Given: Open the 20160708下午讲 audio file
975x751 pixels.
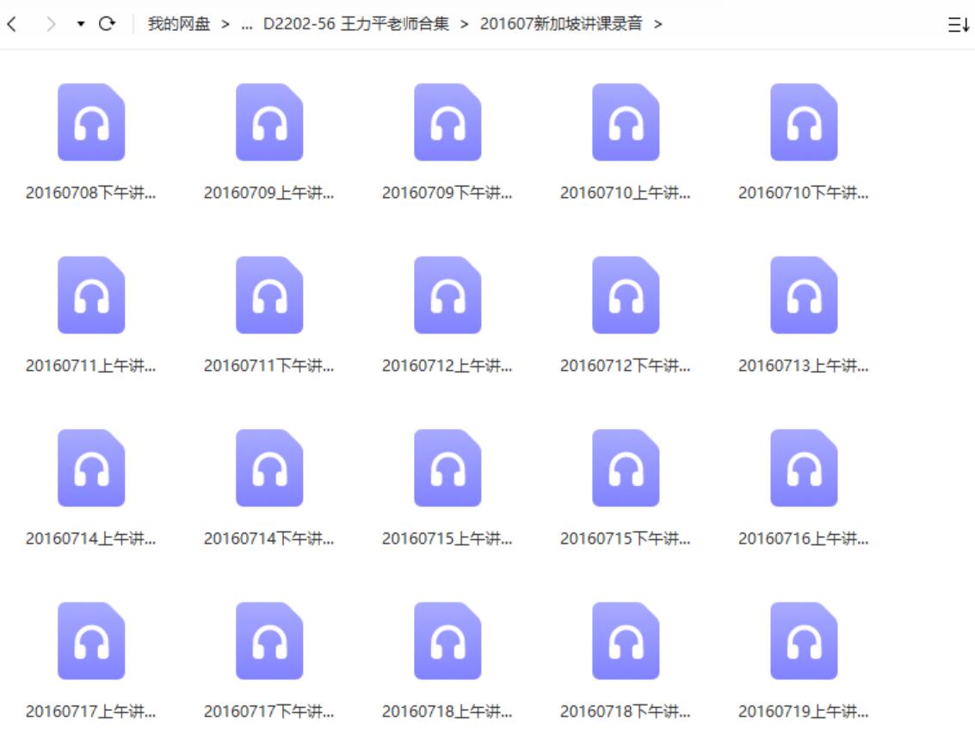Looking at the screenshot, I should pos(91,121).
